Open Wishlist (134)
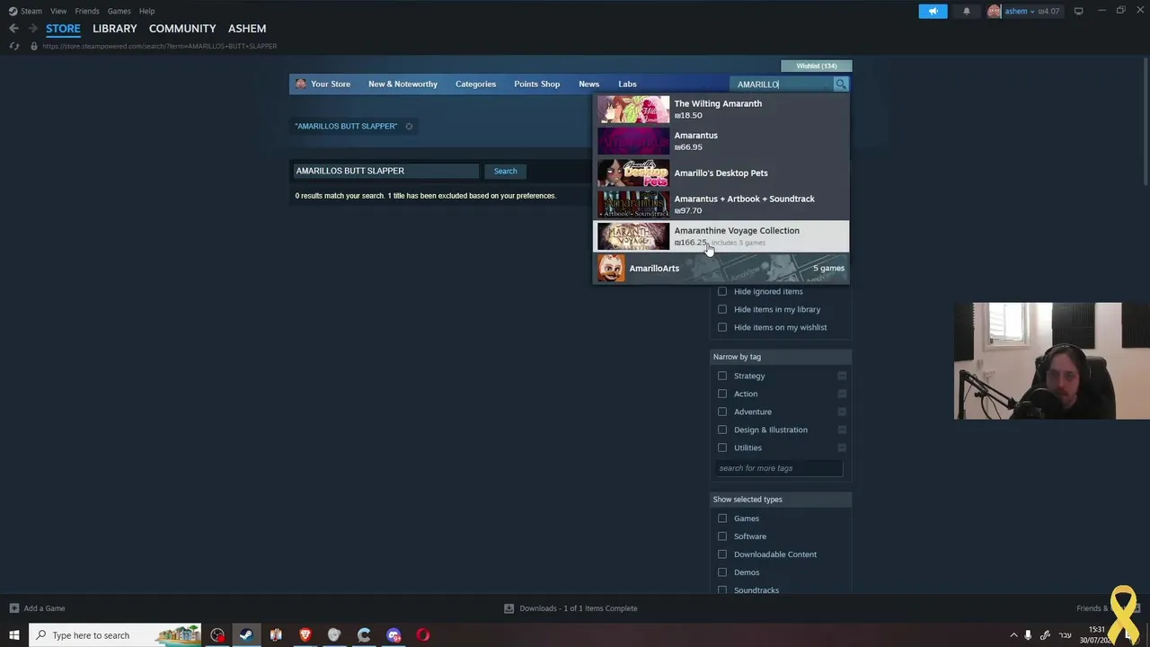The height and width of the screenshot is (647, 1150). click(x=817, y=66)
